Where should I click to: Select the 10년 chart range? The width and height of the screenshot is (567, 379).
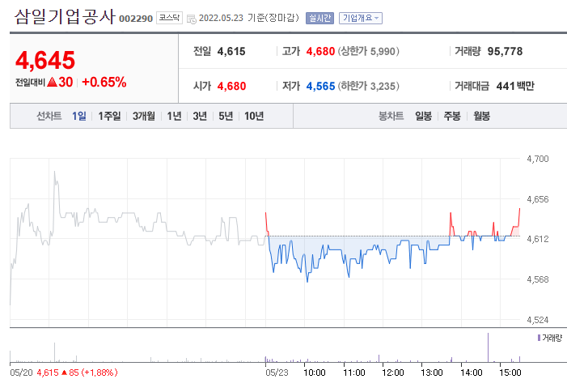tap(254, 116)
